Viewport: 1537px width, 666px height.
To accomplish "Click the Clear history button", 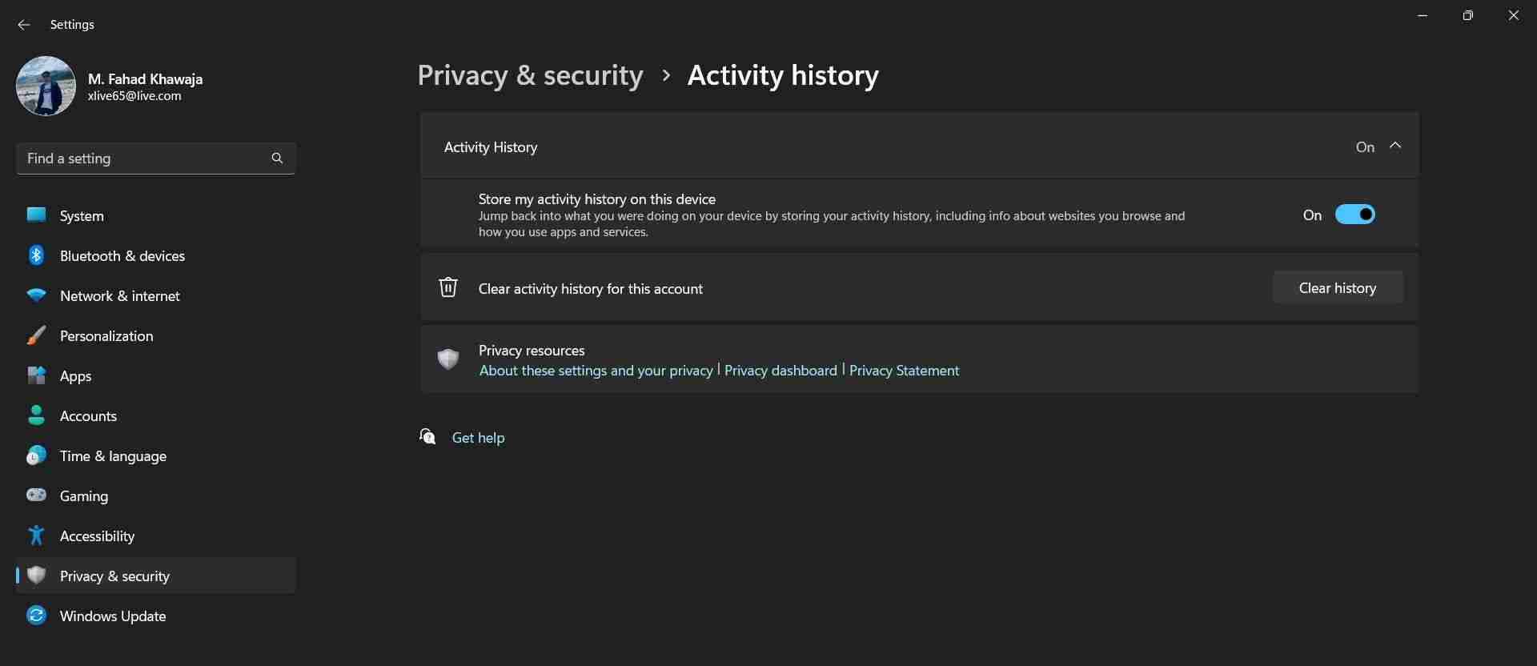I will 1338,287.
